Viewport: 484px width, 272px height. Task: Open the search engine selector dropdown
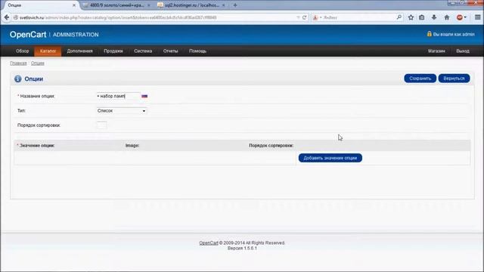click(x=317, y=17)
